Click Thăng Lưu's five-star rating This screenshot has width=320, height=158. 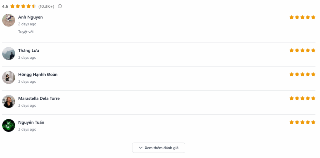[302, 50]
